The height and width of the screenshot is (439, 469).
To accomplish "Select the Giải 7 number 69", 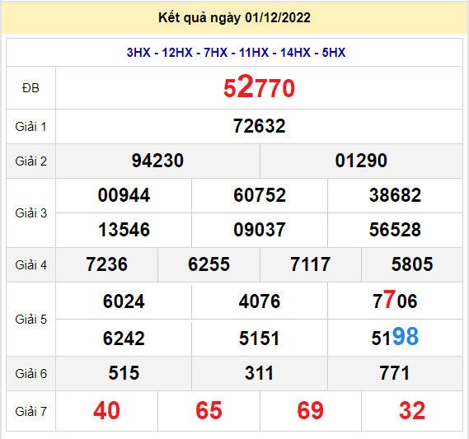I will tap(310, 411).
